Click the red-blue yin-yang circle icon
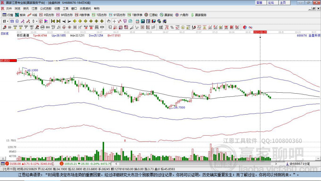321x181 pixels. click(x=245, y=28)
